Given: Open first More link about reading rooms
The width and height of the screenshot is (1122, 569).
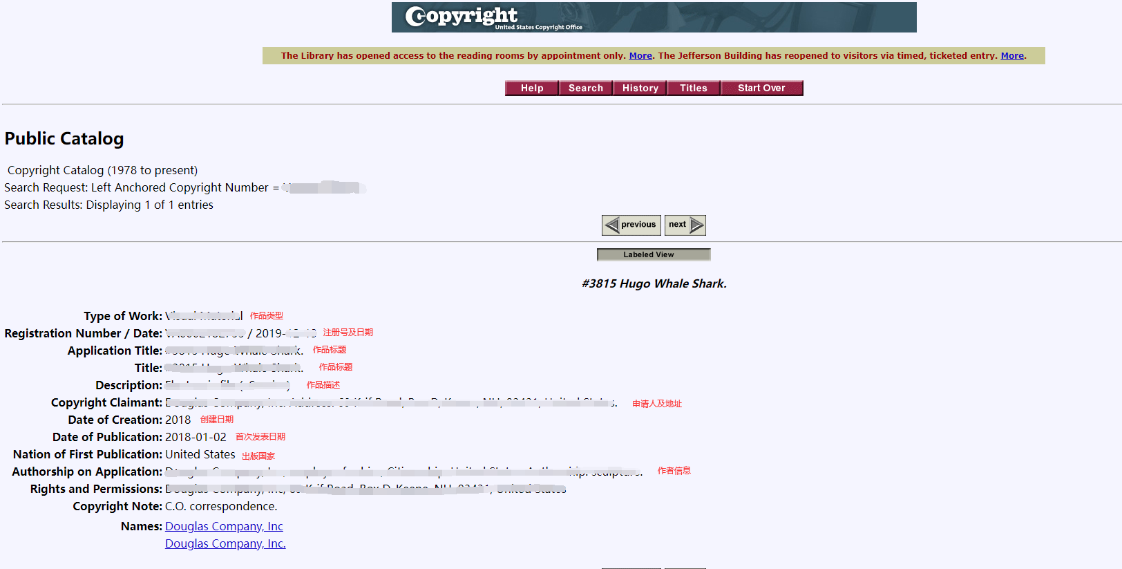Looking at the screenshot, I should pyautogui.click(x=640, y=56).
